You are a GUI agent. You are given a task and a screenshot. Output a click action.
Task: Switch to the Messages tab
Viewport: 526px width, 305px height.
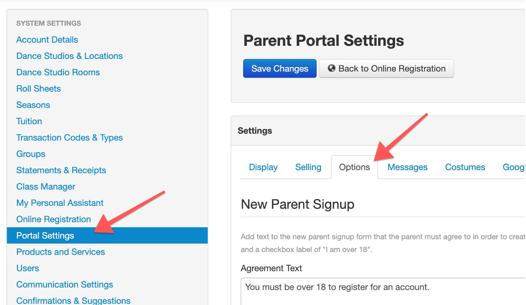pyautogui.click(x=407, y=167)
